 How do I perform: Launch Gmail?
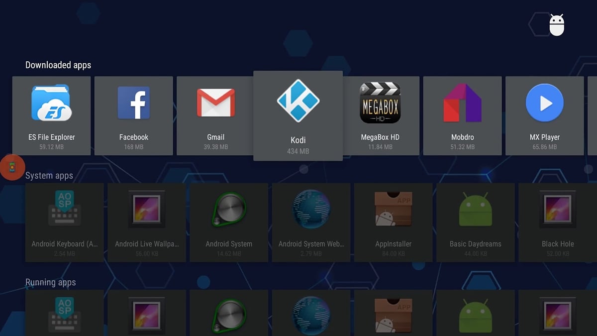click(215, 114)
